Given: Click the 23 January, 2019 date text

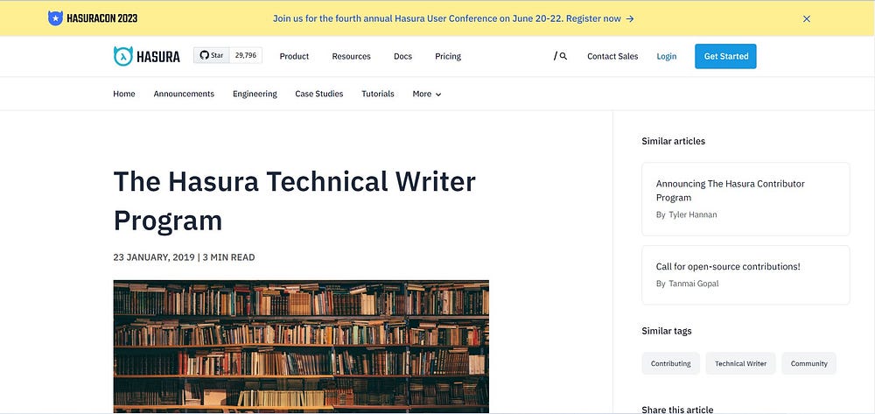Looking at the screenshot, I should coord(153,257).
